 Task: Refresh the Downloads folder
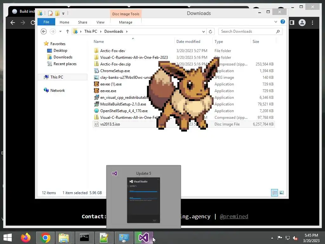click(210, 31)
